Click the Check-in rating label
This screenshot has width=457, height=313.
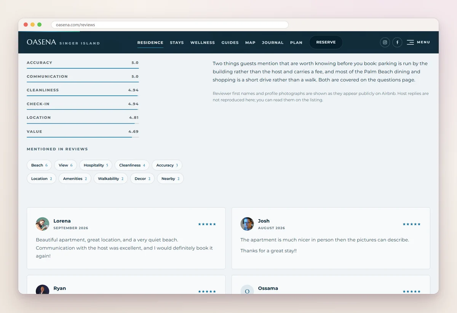(38, 104)
